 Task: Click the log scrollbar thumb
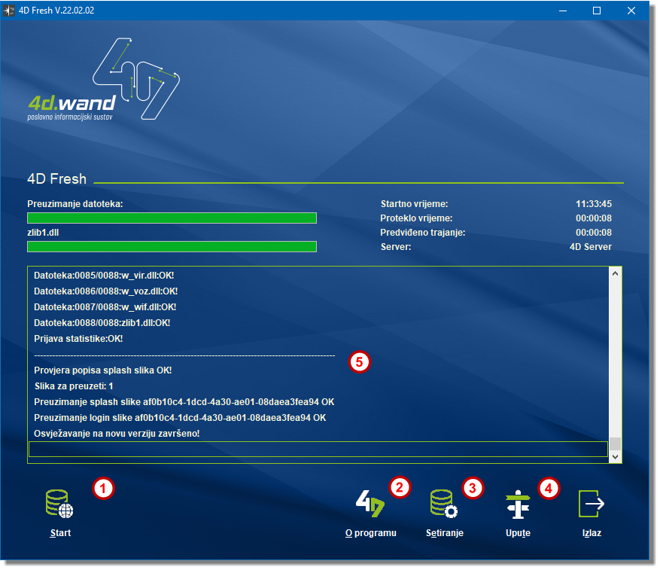coord(615,444)
